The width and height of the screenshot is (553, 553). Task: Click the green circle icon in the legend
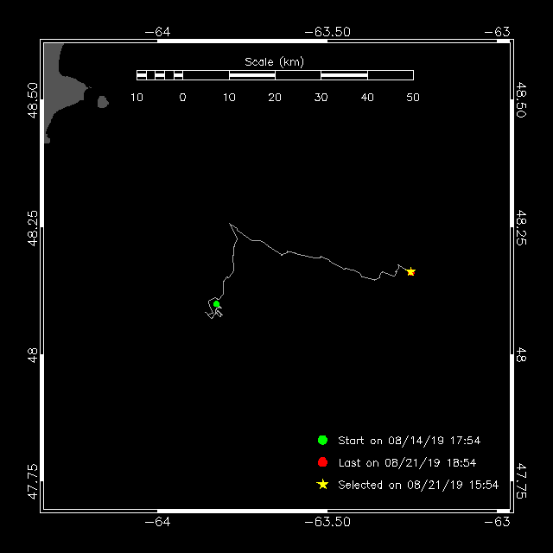click(322, 440)
